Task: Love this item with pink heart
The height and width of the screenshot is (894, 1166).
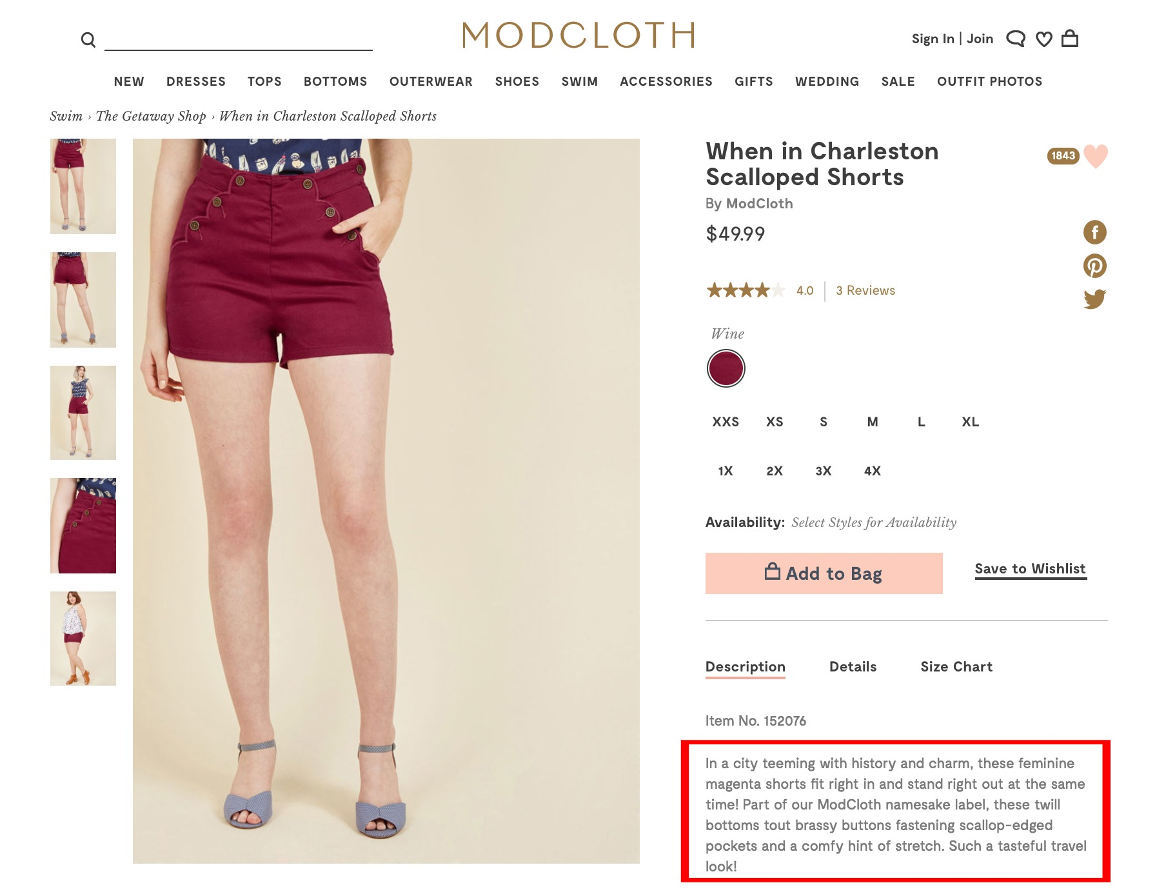Action: pyautogui.click(x=1096, y=156)
